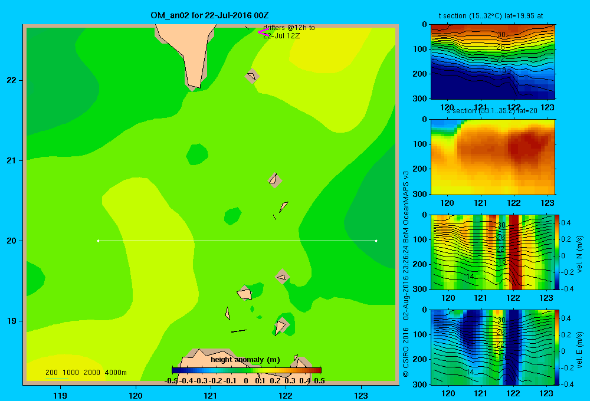This screenshot has width=590, height=401.
Task: Click the '4000m' bathymetry legend entry
Action: pos(116,373)
